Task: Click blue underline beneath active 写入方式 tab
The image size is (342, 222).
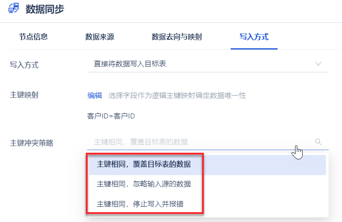Action: tap(254, 49)
